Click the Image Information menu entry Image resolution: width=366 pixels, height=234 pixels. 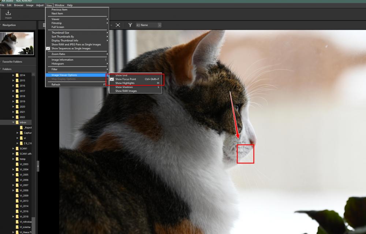77,60
